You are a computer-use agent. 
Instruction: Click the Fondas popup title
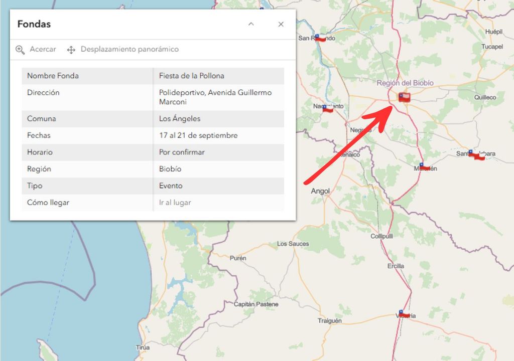tap(34, 24)
